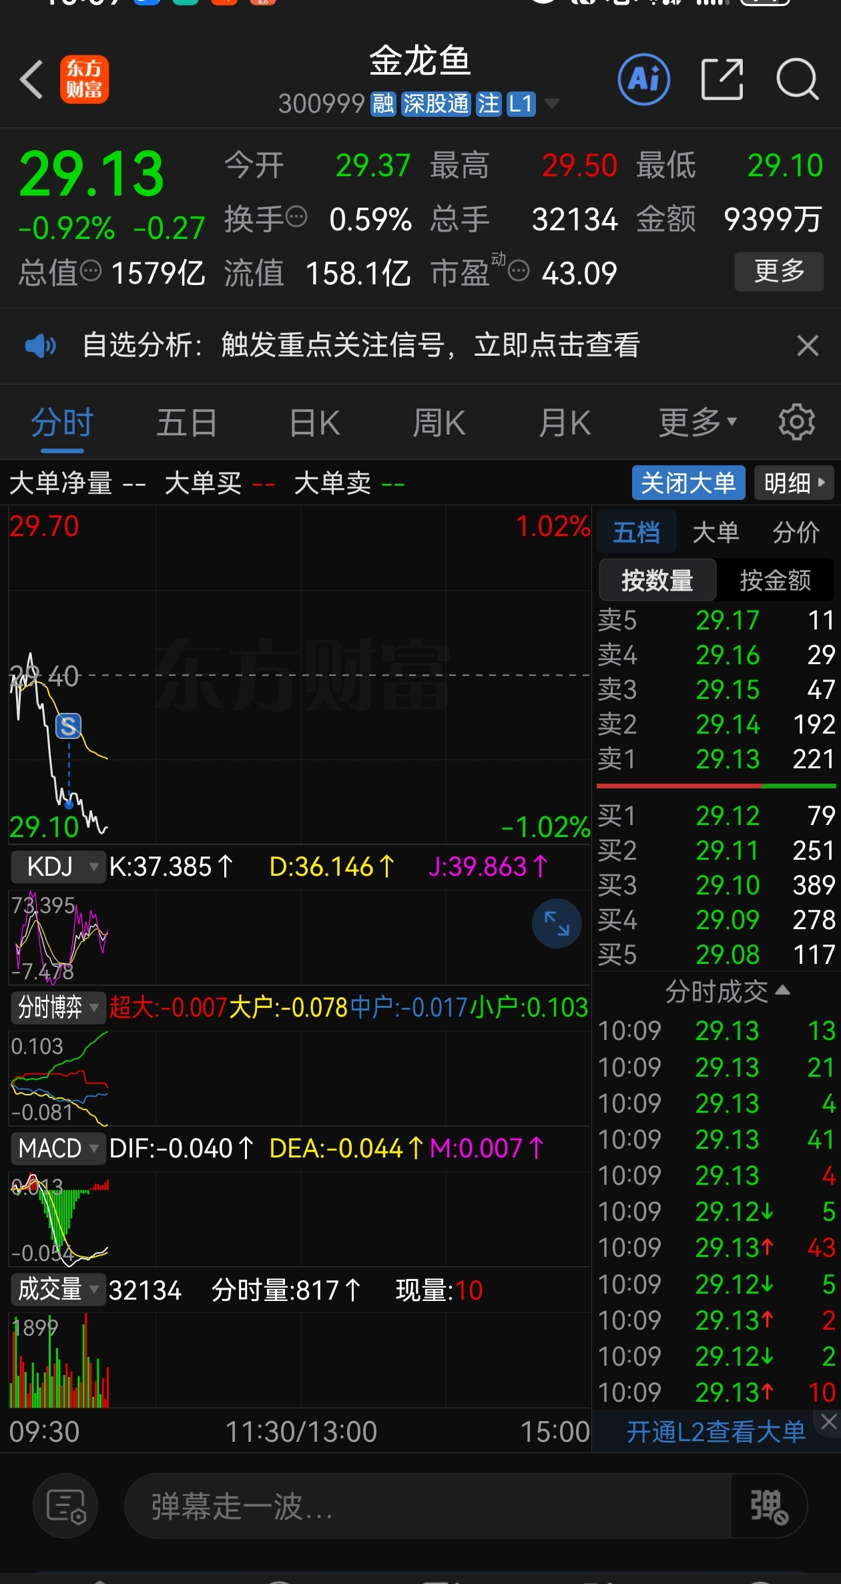Go back with the left arrow icon

point(31,79)
